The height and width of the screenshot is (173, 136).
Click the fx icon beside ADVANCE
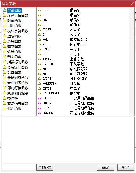[x=39, y=59]
